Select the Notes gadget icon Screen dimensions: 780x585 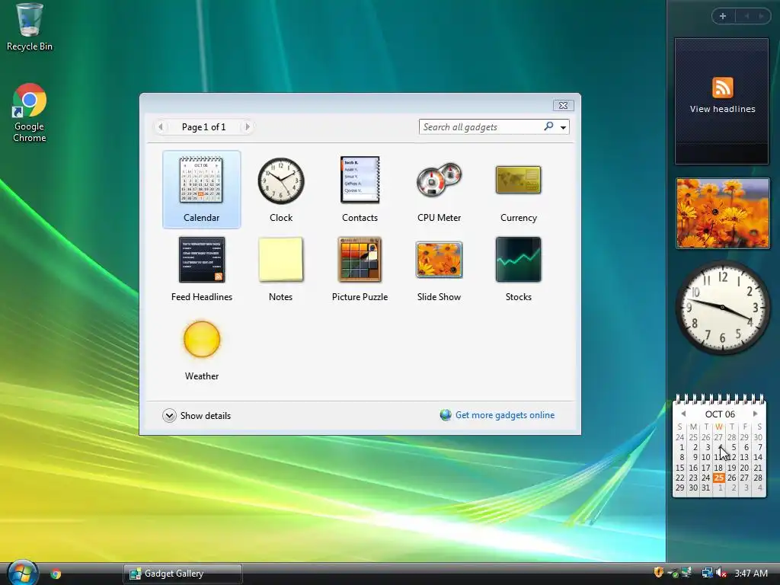pos(280,259)
